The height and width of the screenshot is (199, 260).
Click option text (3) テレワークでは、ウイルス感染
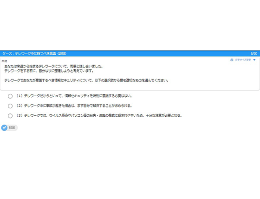[x=99, y=115]
